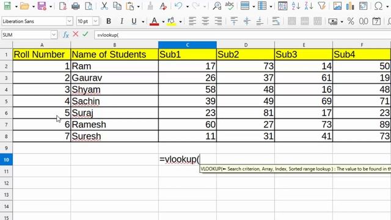Open the Sort dialog icon

(x=282, y=5)
